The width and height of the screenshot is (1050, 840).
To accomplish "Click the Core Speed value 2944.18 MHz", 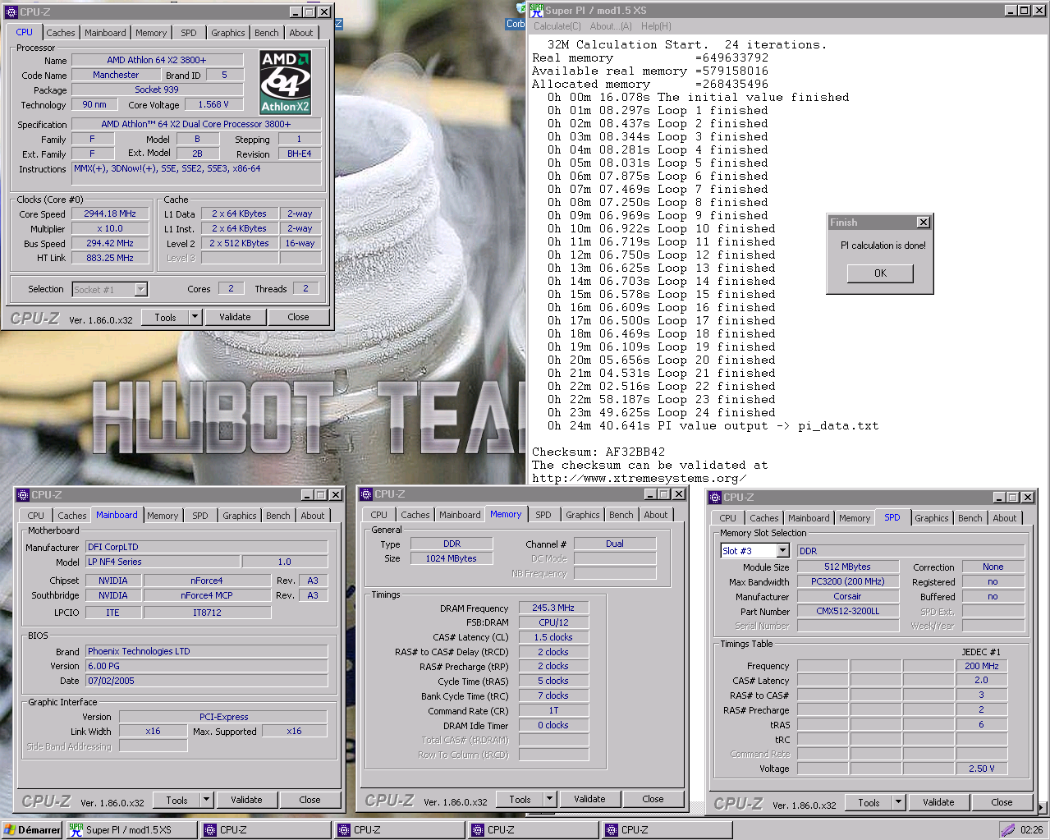I will (x=110, y=213).
